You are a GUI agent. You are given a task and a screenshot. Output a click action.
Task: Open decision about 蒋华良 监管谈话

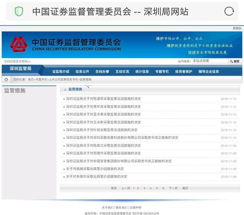(x=103, y=106)
